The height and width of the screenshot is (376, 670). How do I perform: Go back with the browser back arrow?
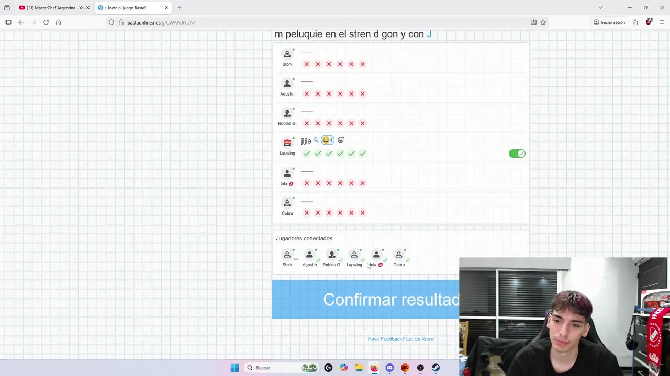point(21,22)
